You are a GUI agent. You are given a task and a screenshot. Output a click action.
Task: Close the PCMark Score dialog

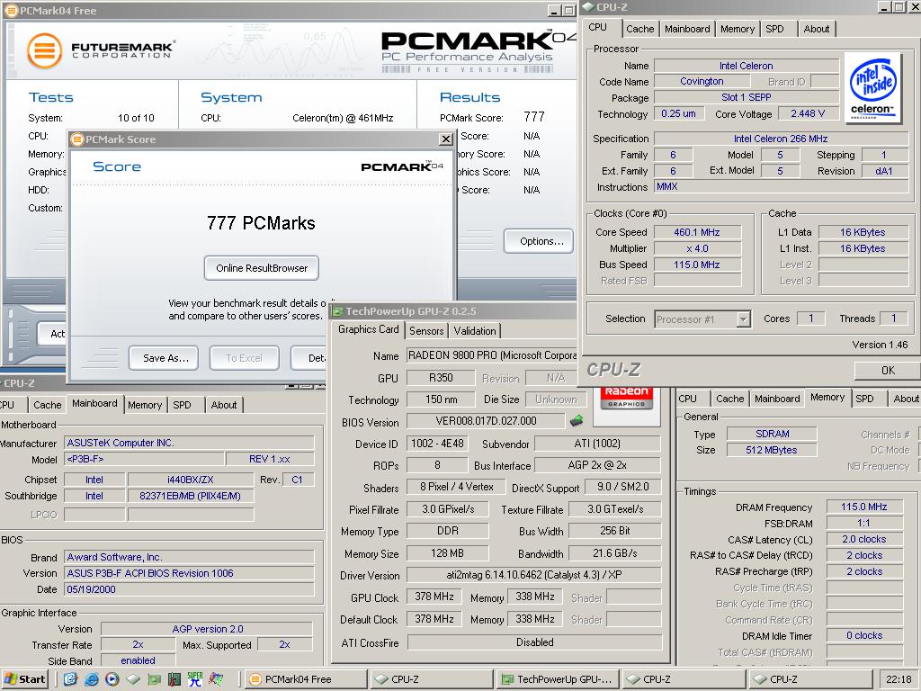pyautogui.click(x=446, y=139)
